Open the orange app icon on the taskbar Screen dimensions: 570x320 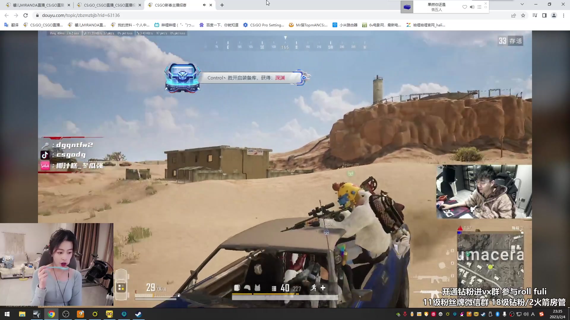pos(80,314)
